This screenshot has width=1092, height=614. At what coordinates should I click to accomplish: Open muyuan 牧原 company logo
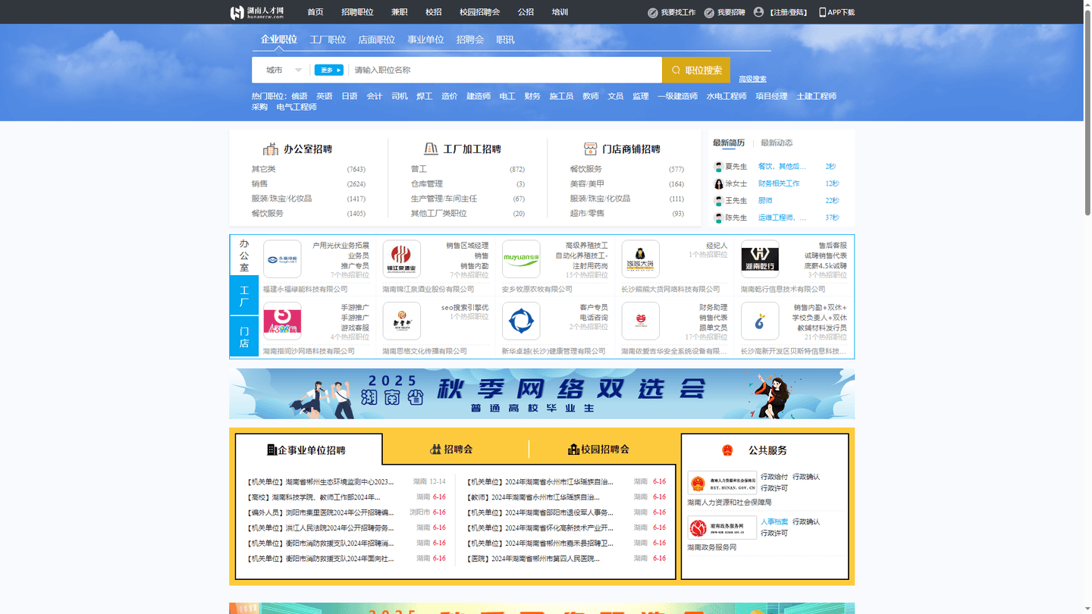[x=521, y=259]
